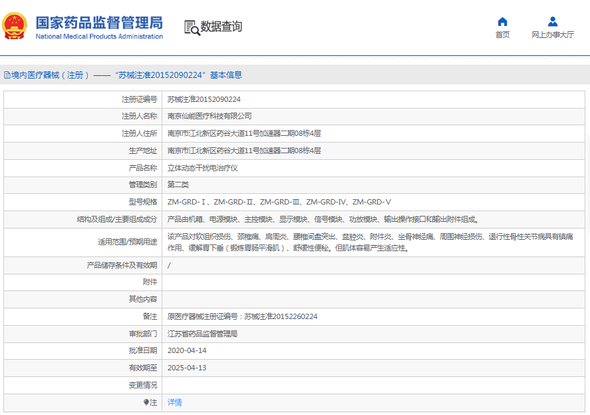Click the 有效期至 row label
590x415 pixels.
[x=143, y=368]
